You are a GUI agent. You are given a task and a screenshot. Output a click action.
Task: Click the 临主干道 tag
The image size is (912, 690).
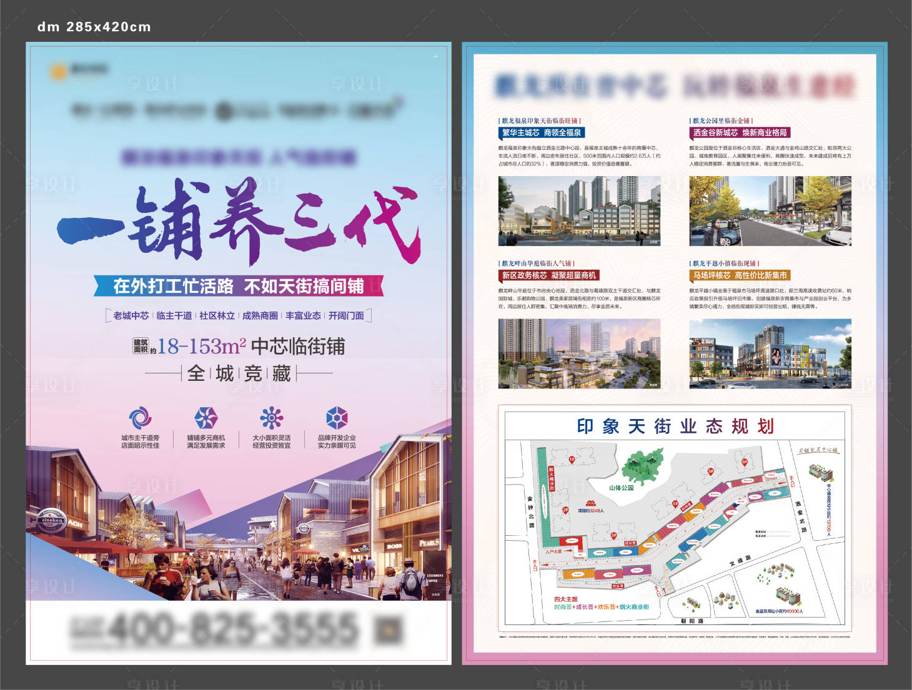[x=174, y=316]
